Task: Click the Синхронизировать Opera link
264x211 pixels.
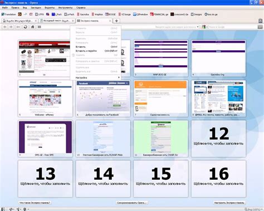Action: [131, 203]
